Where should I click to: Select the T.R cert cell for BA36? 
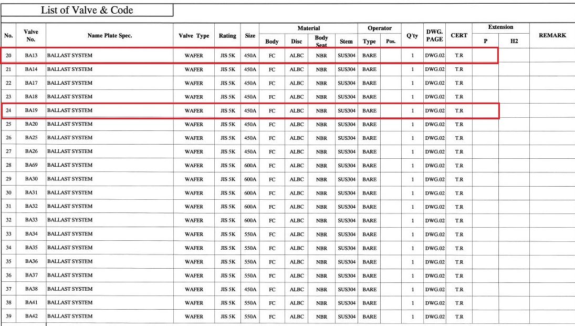[x=458, y=262]
